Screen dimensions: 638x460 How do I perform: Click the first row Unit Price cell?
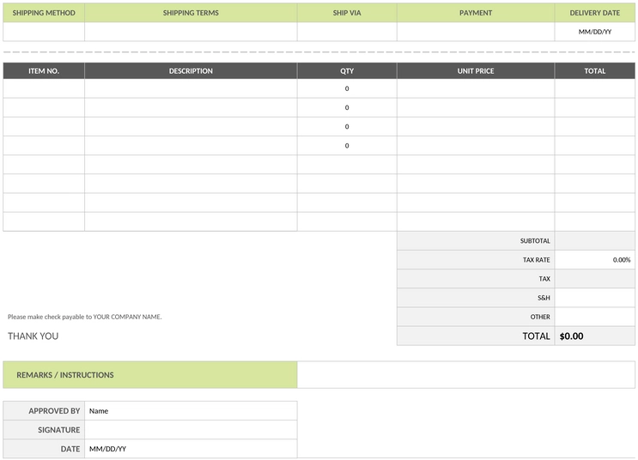[x=476, y=88]
